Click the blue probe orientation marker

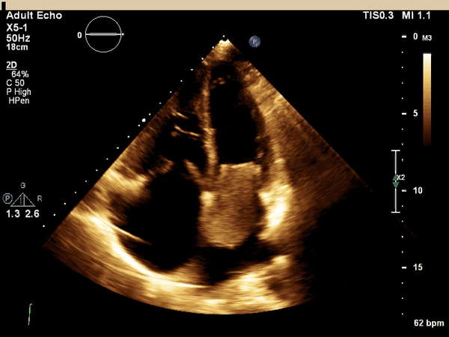(x=254, y=41)
